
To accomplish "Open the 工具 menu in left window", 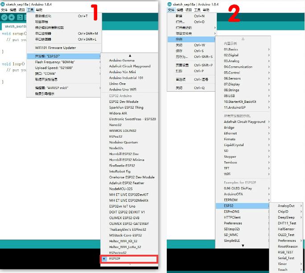I will coord(30,9).
